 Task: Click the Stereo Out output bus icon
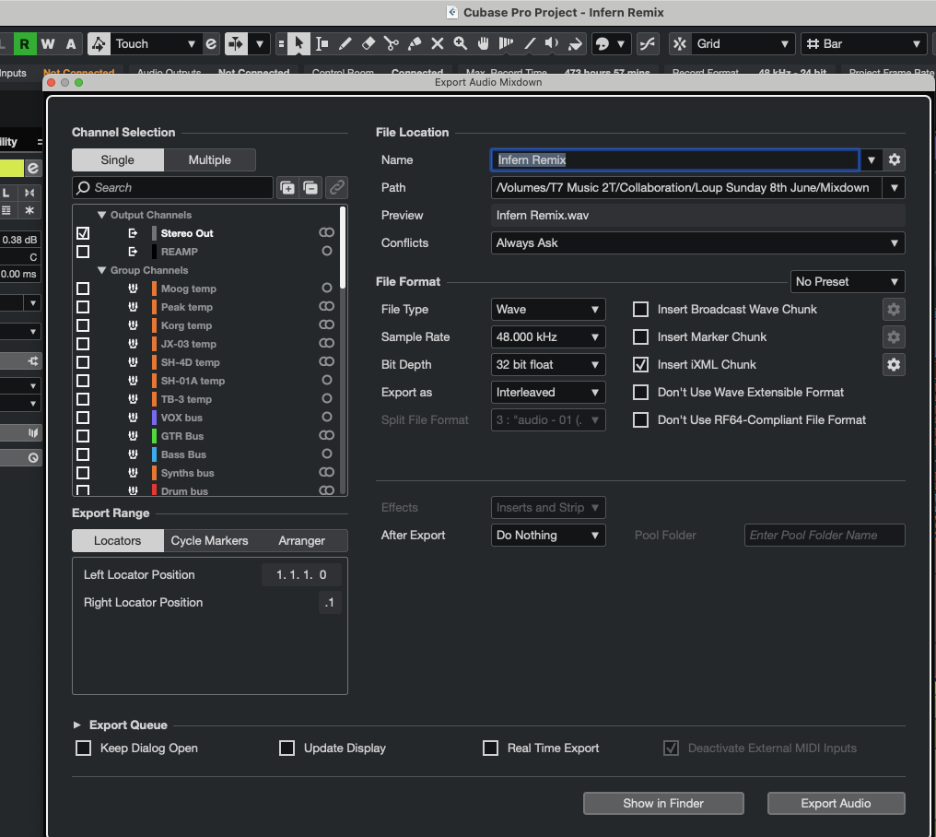(133, 233)
